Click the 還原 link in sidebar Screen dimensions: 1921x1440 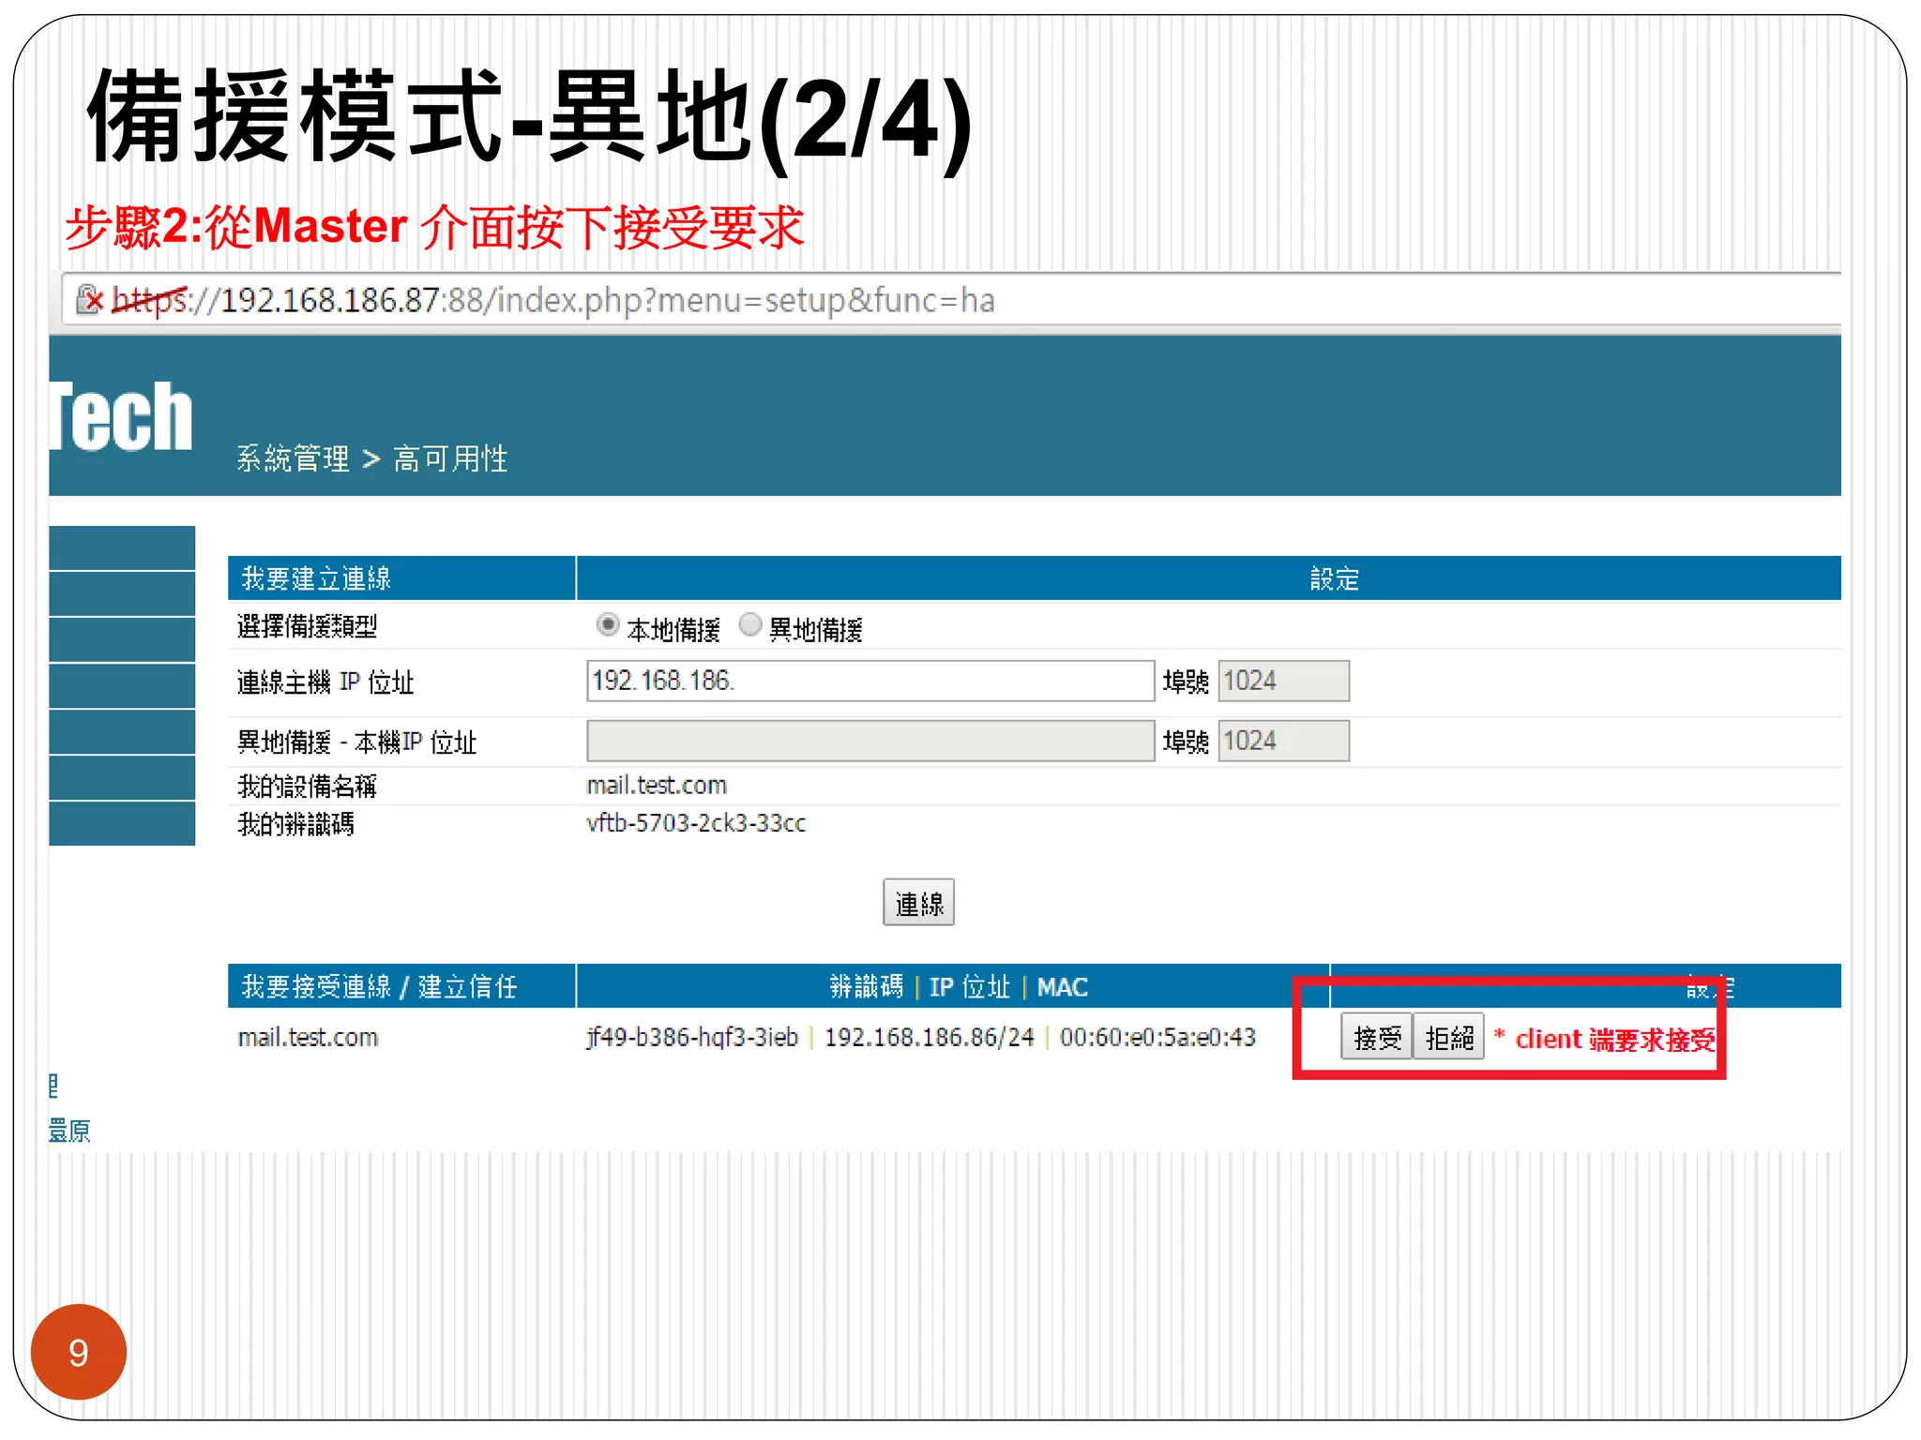[x=69, y=1131]
